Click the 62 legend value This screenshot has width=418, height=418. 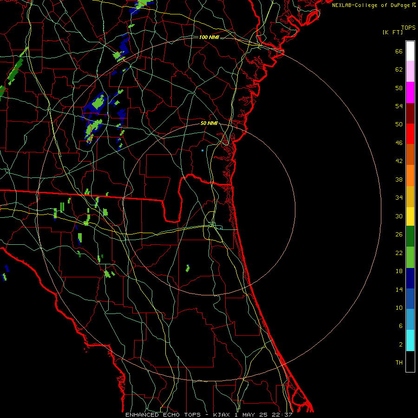click(x=399, y=70)
